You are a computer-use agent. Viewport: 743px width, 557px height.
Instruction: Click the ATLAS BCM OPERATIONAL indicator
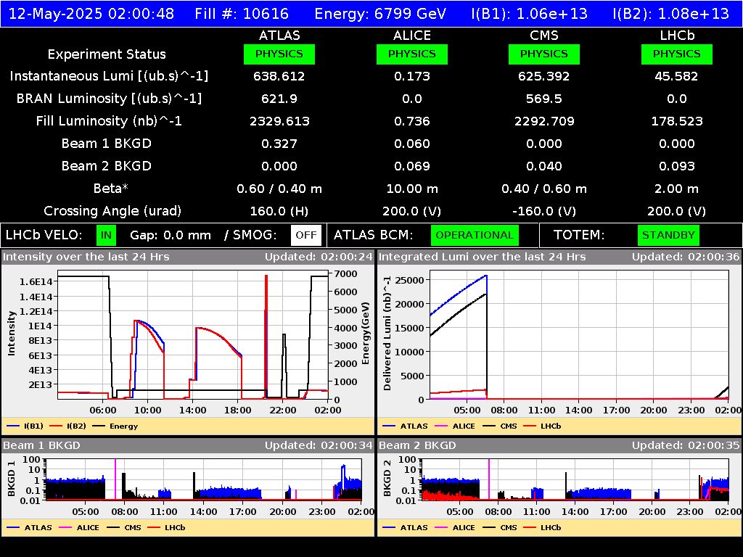[475, 235]
